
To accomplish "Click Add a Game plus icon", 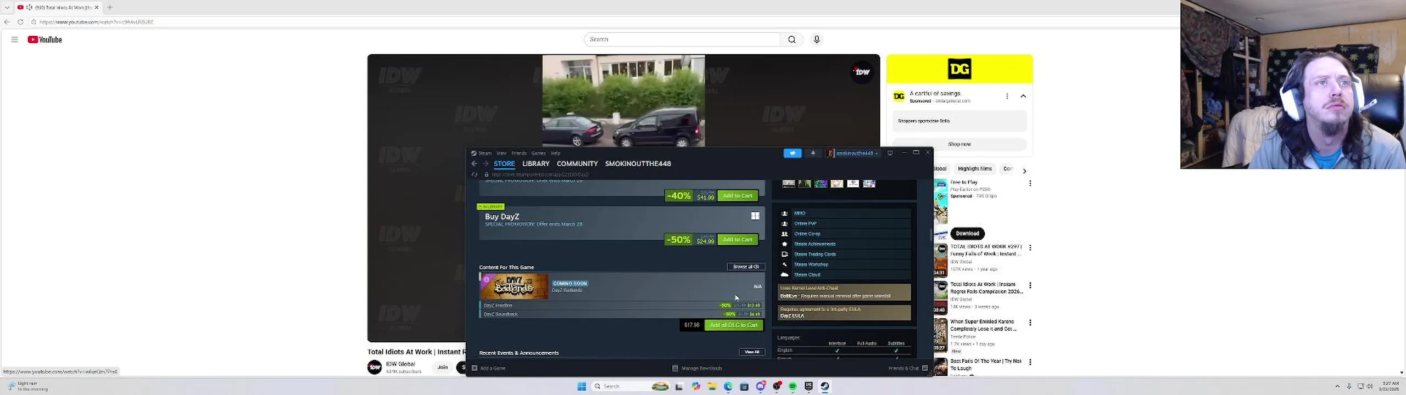I will coord(475,368).
